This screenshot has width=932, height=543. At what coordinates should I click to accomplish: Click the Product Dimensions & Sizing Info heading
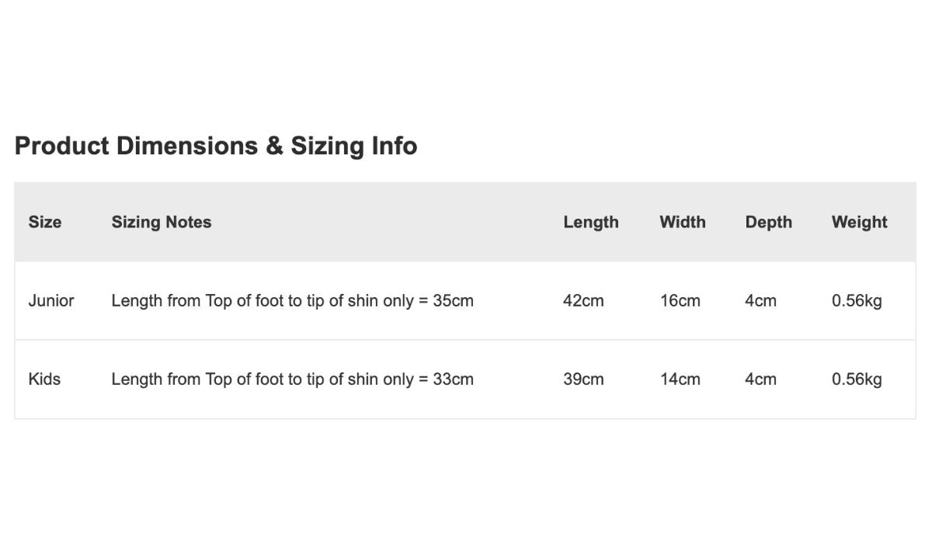pyautogui.click(x=216, y=146)
